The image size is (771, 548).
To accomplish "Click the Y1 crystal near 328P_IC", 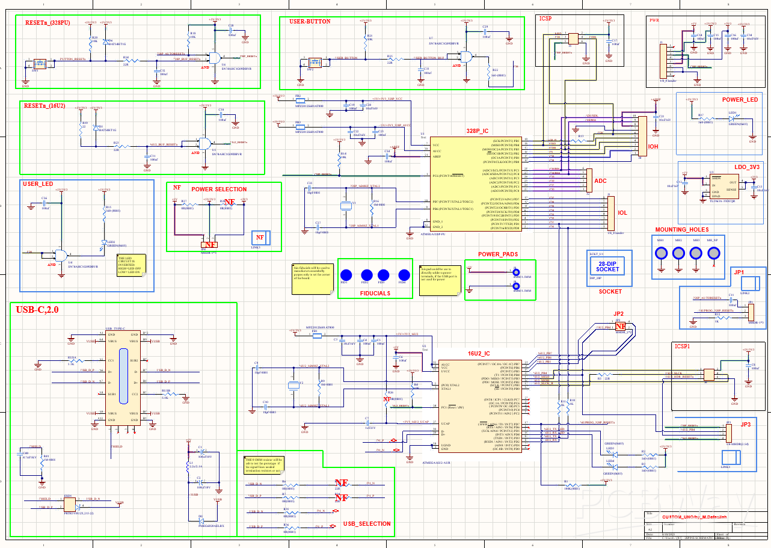I will click(x=346, y=206).
